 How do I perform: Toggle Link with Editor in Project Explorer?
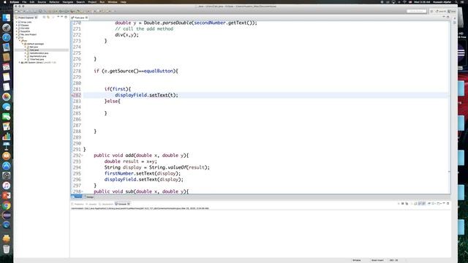point(48,18)
